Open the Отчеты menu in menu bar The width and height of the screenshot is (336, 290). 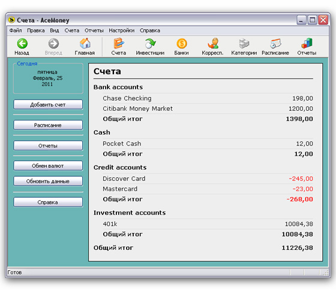tap(94, 31)
